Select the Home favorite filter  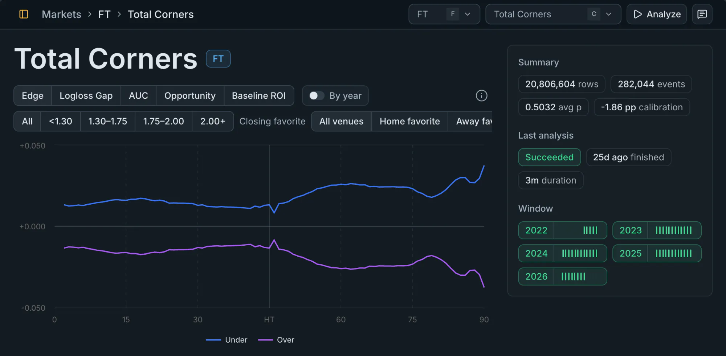point(410,121)
